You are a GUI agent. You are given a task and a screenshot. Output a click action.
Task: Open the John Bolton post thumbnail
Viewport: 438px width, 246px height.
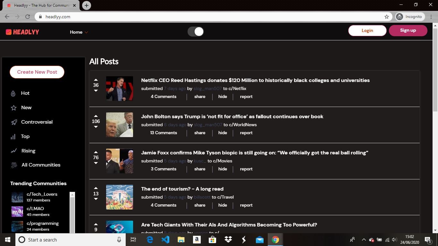point(120,125)
